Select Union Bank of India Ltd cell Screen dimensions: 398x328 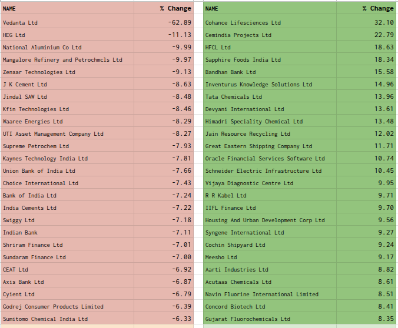tap(67, 170)
